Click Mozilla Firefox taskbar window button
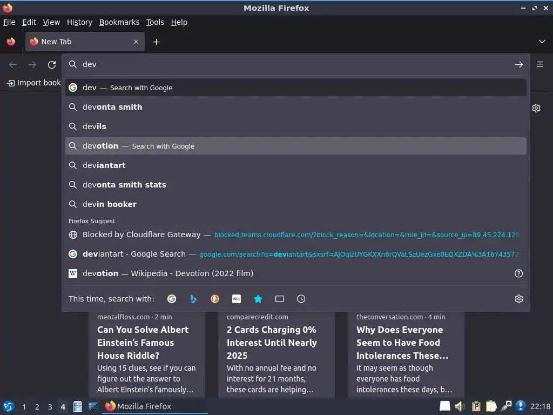The width and height of the screenshot is (553, 415). coord(155,406)
